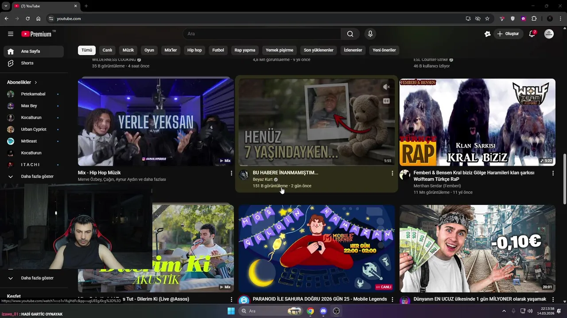
Task: Bookmark page with star icon
Action: (x=487, y=19)
